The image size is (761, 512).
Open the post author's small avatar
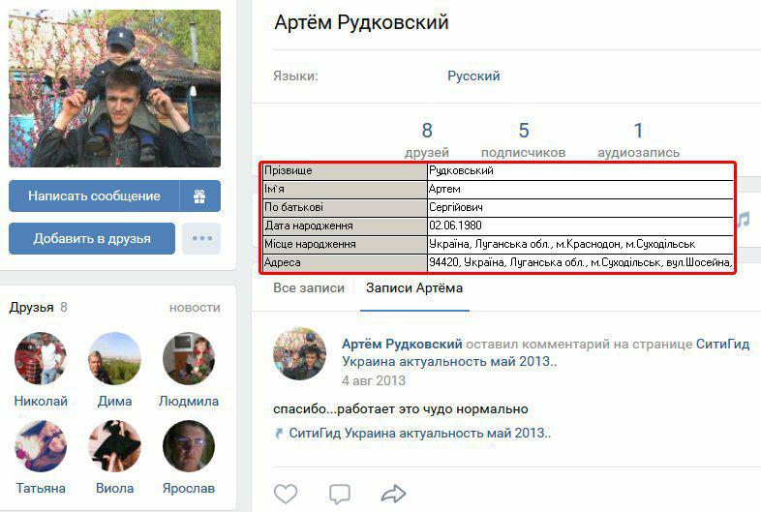(x=299, y=354)
